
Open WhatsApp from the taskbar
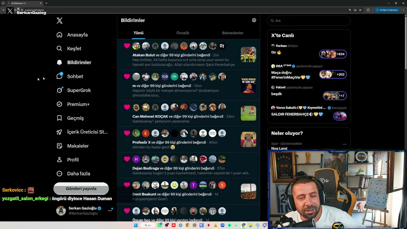click(160, 225)
